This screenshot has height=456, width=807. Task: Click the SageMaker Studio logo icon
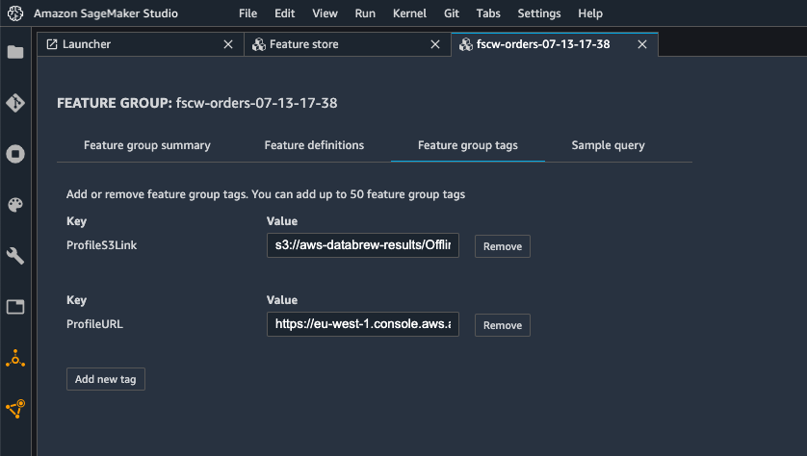click(15, 13)
